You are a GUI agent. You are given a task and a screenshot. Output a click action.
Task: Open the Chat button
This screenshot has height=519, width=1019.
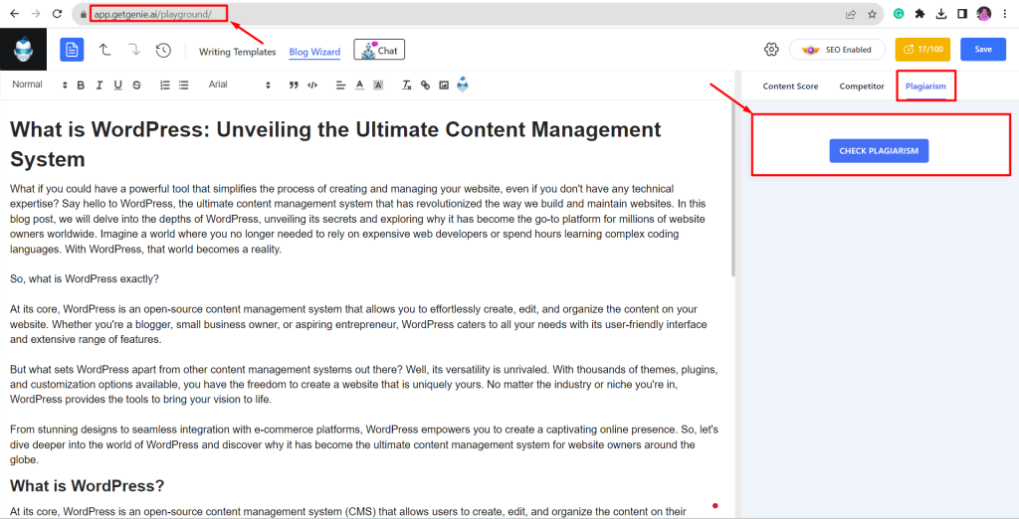[x=379, y=50]
